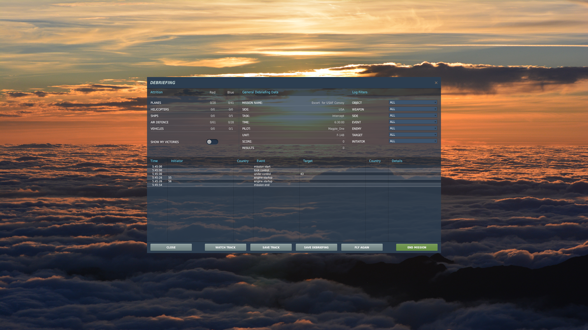Click the General Debriefing Data heading
This screenshot has width=588, height=330.
tap(260, 92)
